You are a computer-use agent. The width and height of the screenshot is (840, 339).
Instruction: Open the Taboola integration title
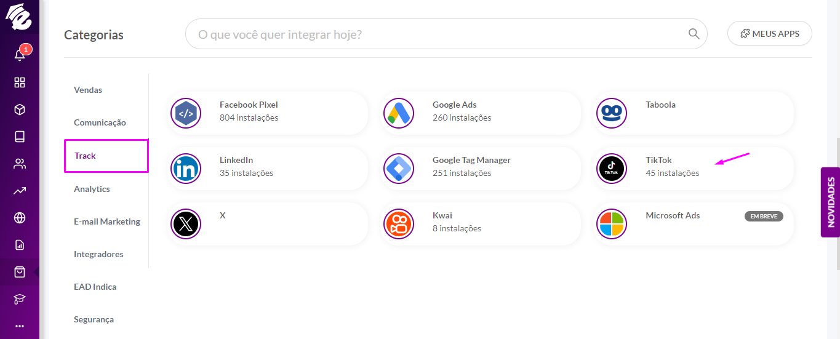(660, 105)
